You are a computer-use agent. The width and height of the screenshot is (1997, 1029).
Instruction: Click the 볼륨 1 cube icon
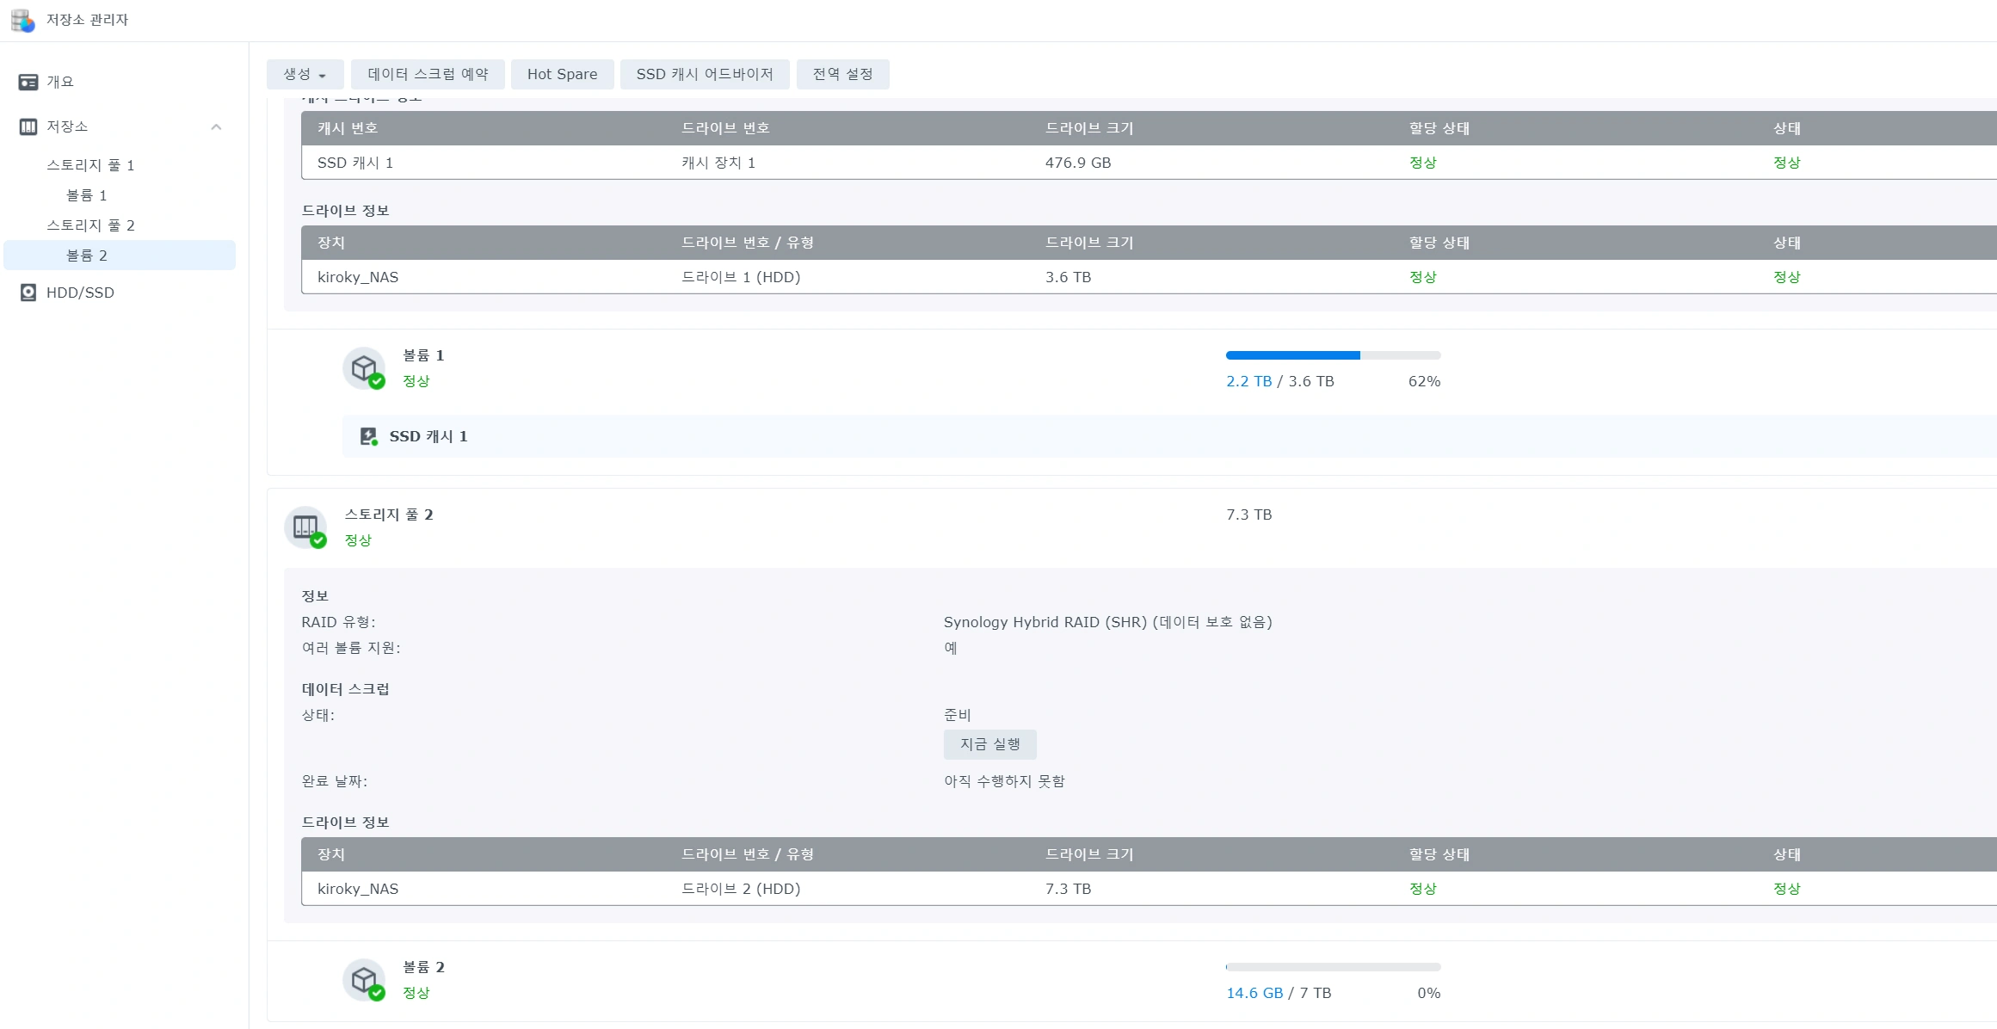(364, 368)
